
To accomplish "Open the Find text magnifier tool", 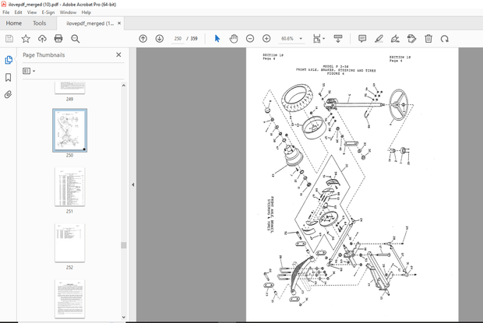I will click(x=75, y=39).
